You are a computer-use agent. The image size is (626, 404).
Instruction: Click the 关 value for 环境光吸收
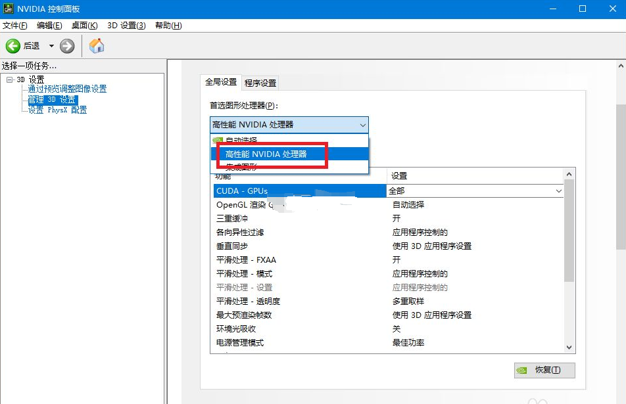(397, 329)
